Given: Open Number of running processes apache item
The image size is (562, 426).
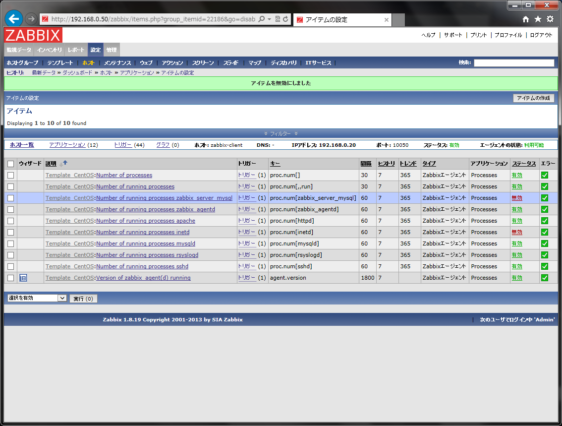Looking at the screenshot, I should (146, 221).
